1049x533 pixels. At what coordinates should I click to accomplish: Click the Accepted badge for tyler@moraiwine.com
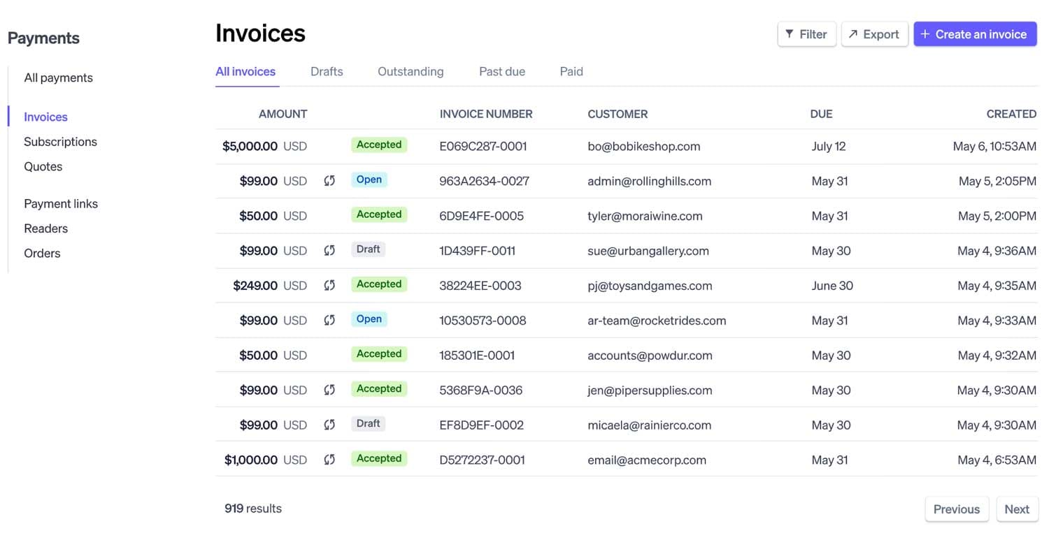pyautogui.click(x=379, y=215)
